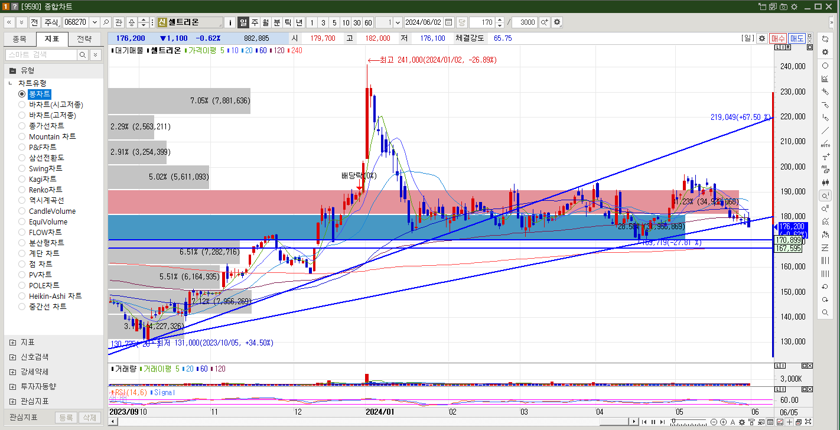Image resolution: width=840 pixels, height=430 pixels.
Task: Select 바차트(시고저종) radio option
Action: coord(22,105)
